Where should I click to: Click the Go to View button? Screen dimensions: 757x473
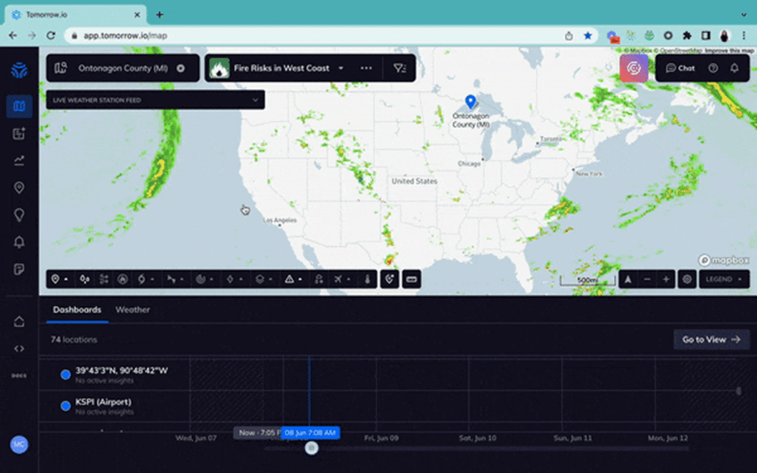[x=711, y=339]
